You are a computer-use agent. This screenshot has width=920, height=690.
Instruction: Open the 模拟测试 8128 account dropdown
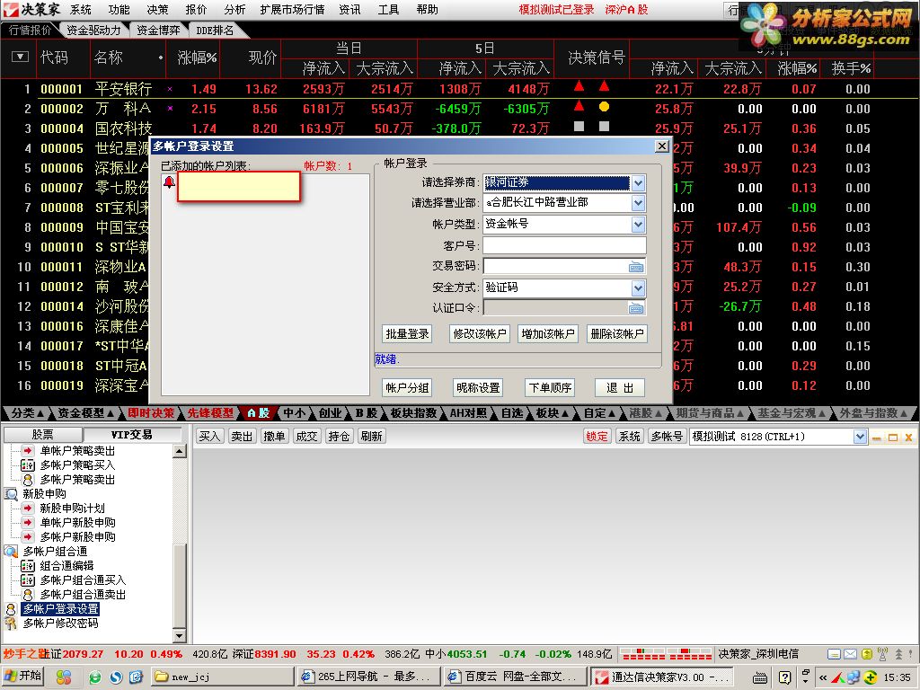tap(860, 437)
